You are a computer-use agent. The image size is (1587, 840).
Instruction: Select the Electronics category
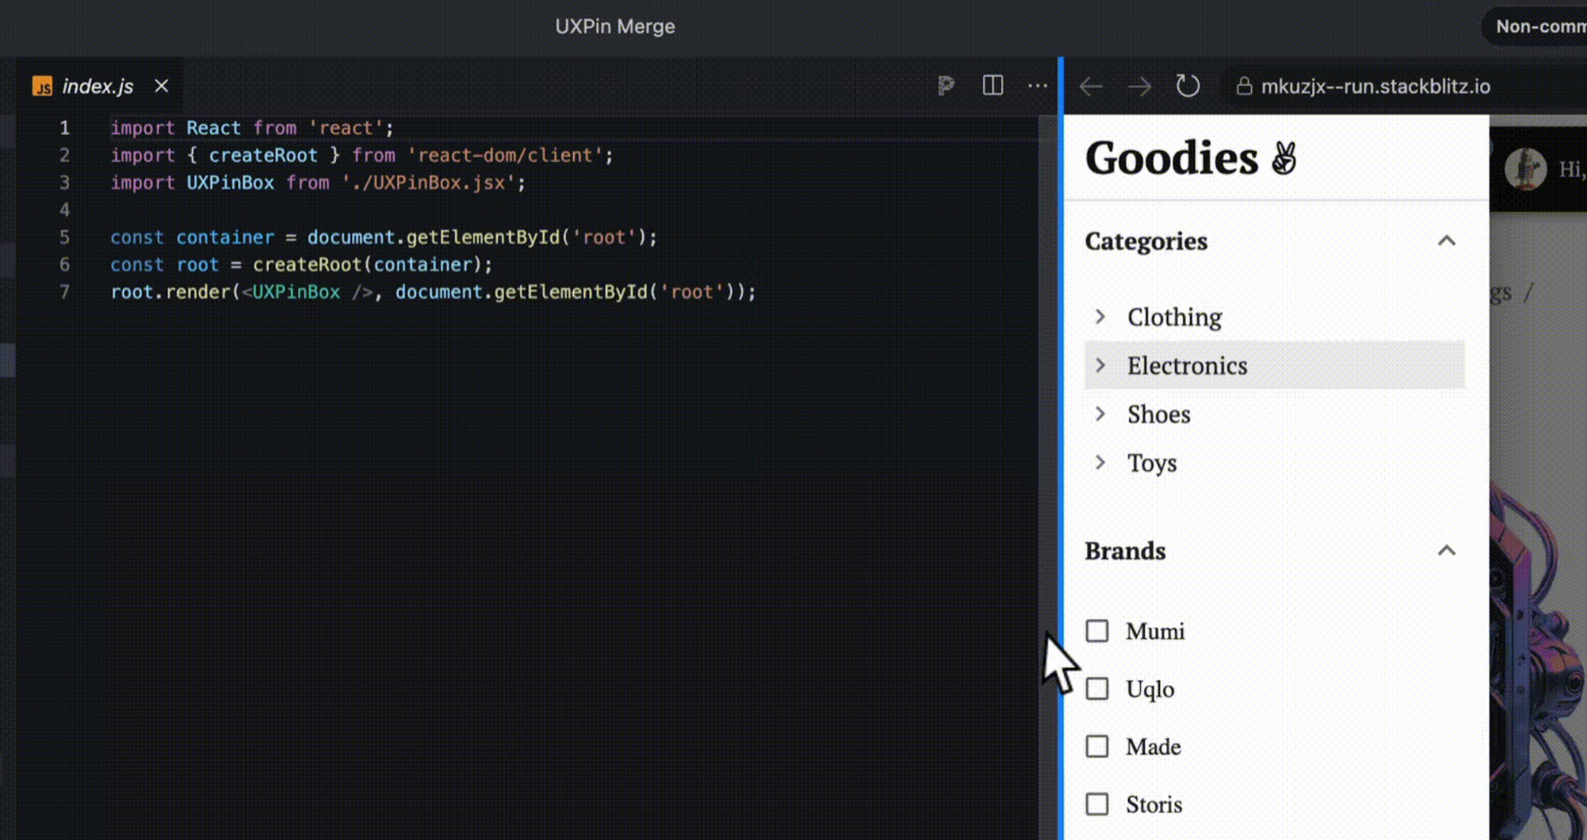1187,366
